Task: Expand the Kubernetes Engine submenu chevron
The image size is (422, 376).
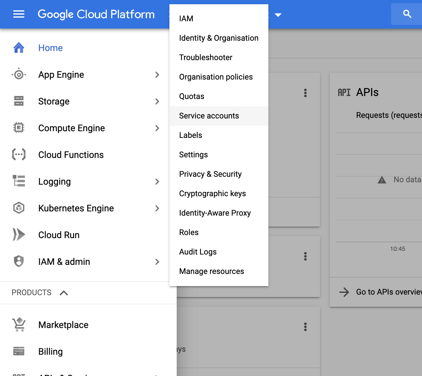Action: click(157, 208)
